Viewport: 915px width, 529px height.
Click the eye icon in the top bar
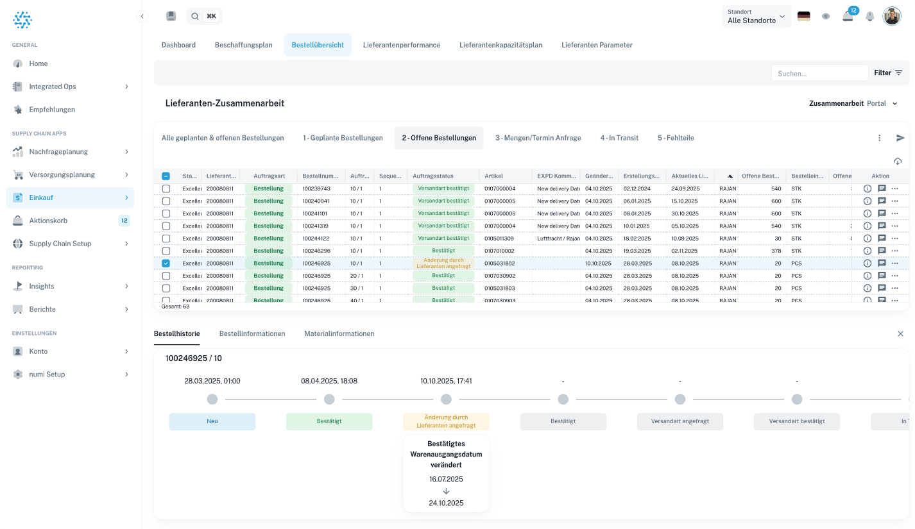tap(826, 16)
